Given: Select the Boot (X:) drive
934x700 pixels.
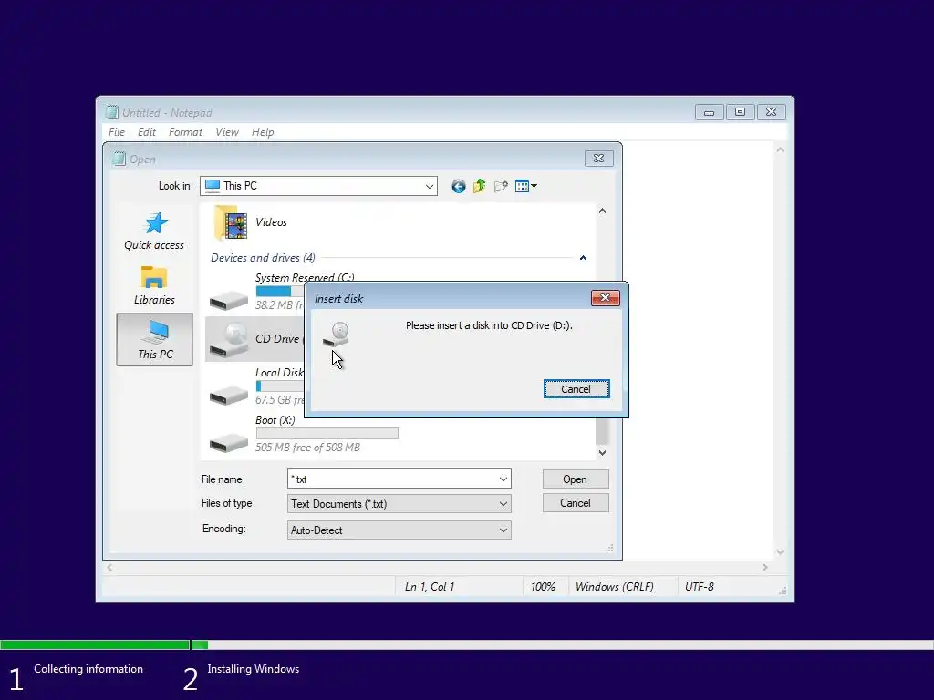Looking at the screenshot, I should [x=303, y=433].
